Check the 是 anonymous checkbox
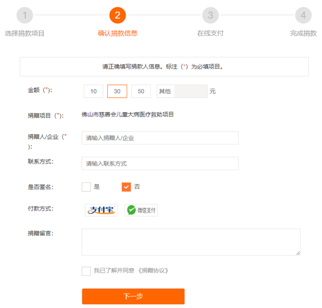The image size is (322, 308). point(86,187)
